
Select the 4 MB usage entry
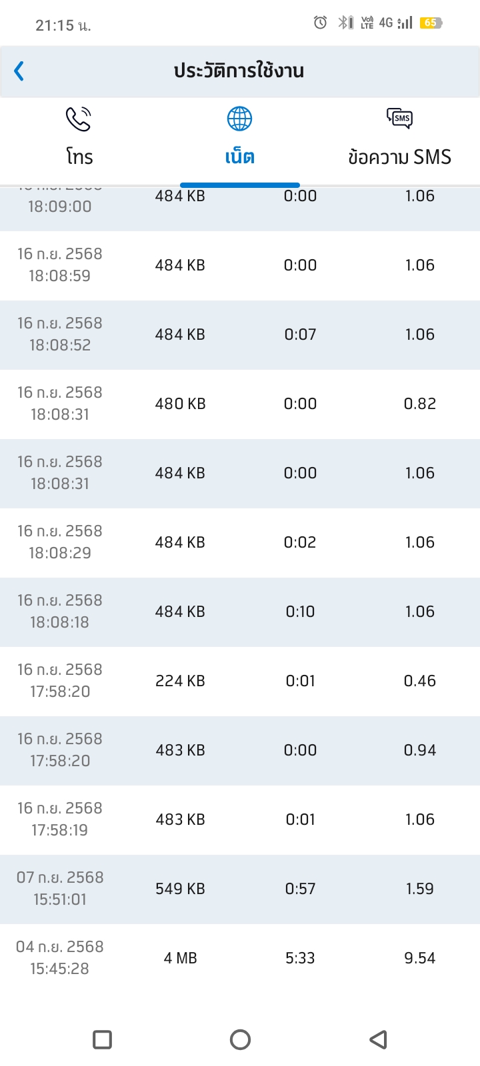coord(240,958)
